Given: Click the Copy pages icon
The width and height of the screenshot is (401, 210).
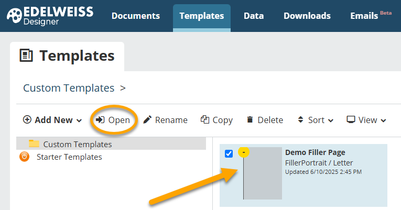Looking at the screenshot, I should pos(205,119).
